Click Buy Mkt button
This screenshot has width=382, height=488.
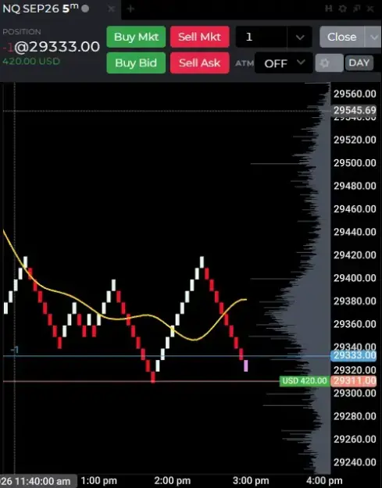tap(136, 37)
